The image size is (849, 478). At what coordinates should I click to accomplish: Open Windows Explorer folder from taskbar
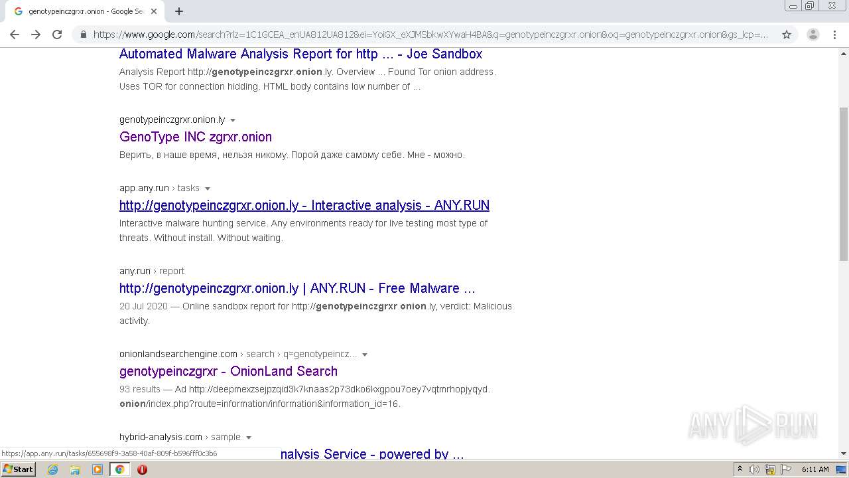pos(75,469)
